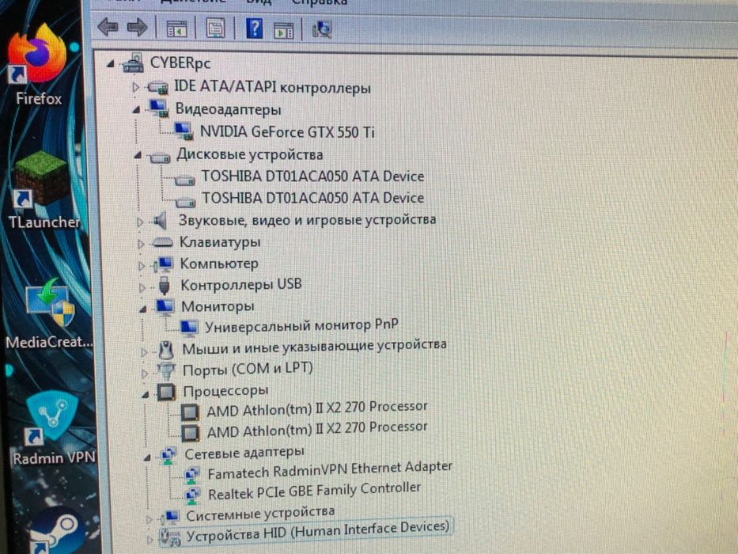
Task: Select the Устройства HID icon
Action: (x=170, y=537)
